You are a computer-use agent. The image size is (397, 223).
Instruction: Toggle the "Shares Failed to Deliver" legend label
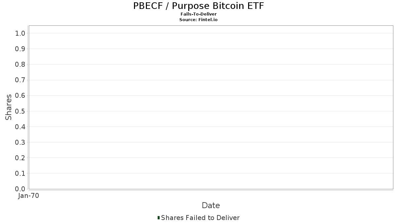200,218
